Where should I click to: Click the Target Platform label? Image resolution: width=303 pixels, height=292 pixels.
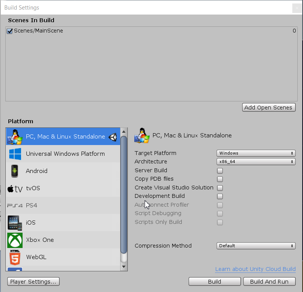155,153
